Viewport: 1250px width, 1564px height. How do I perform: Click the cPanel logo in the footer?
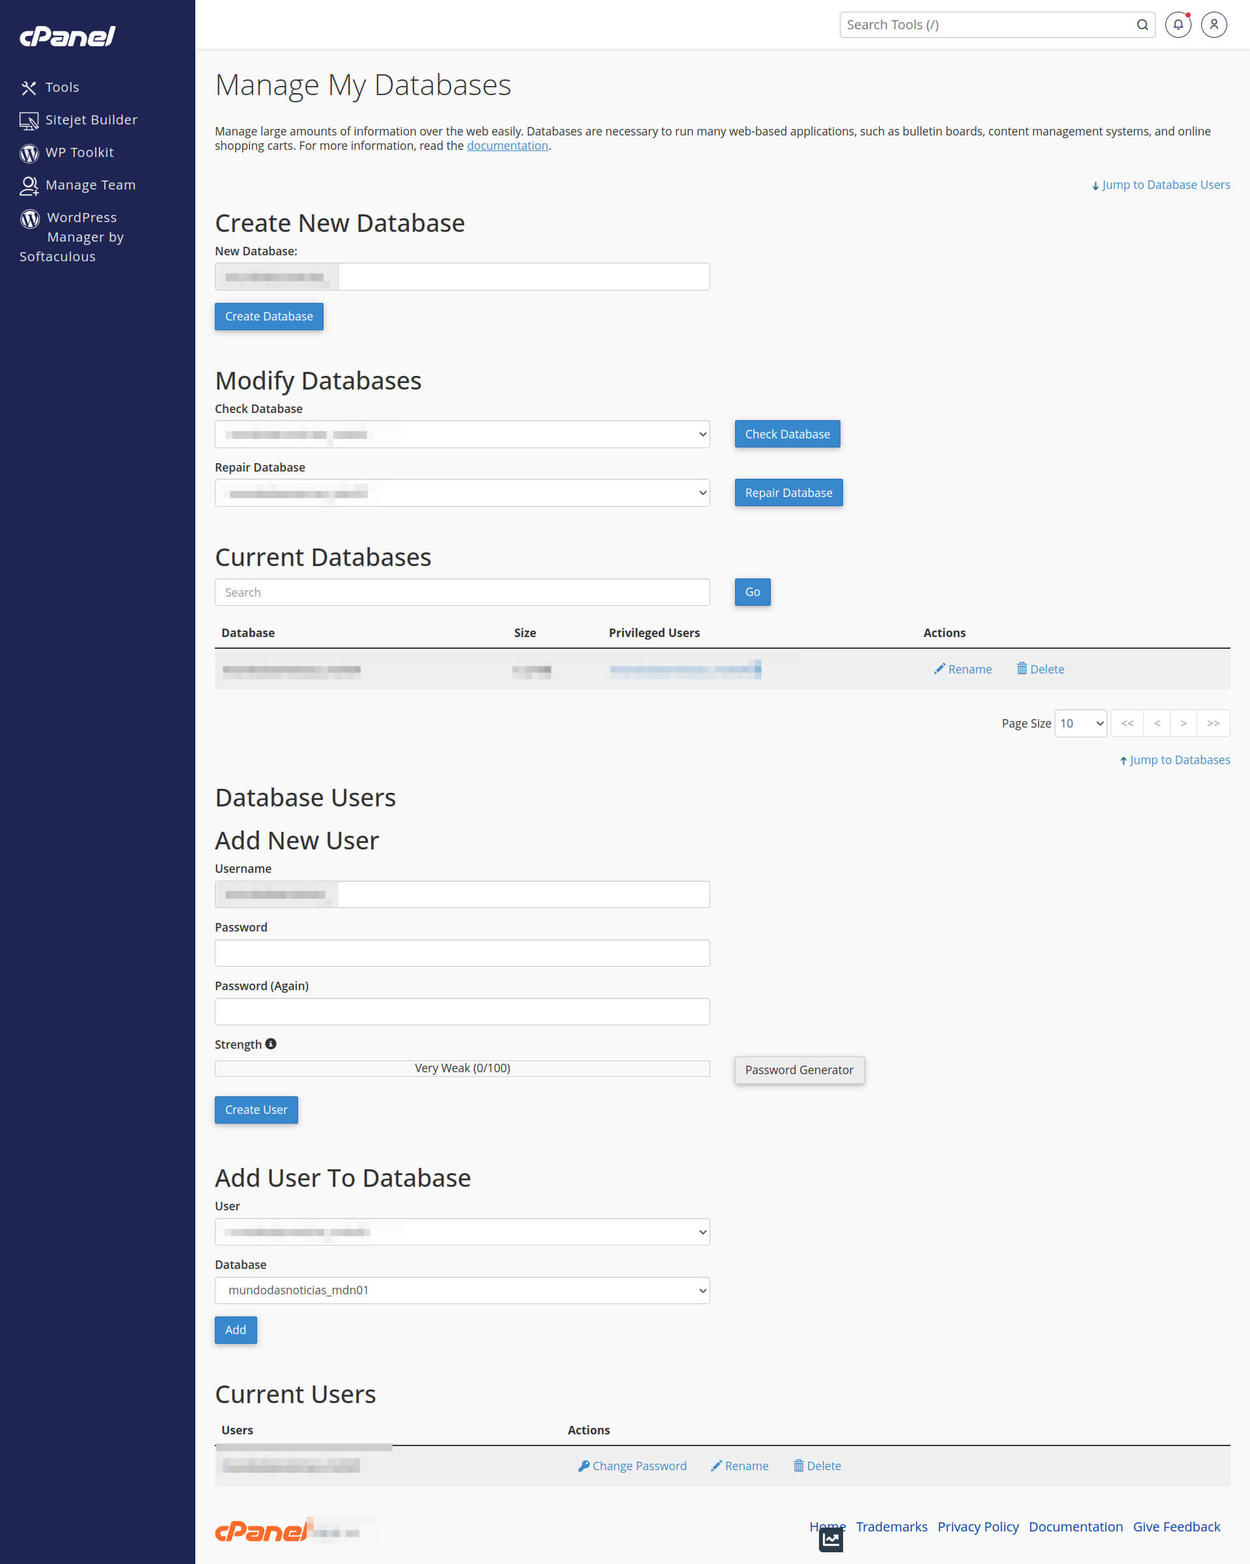(x=261, y=1531)
